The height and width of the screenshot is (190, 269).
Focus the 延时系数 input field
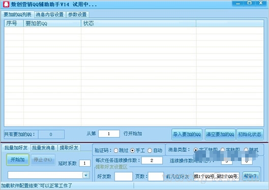click(84, 163)
